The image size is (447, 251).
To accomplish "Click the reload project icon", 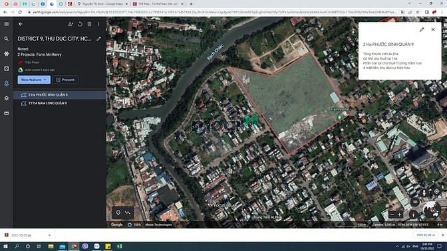I will click(80, 24).
